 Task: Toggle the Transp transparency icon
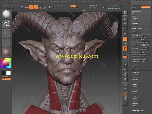point(125,89)
